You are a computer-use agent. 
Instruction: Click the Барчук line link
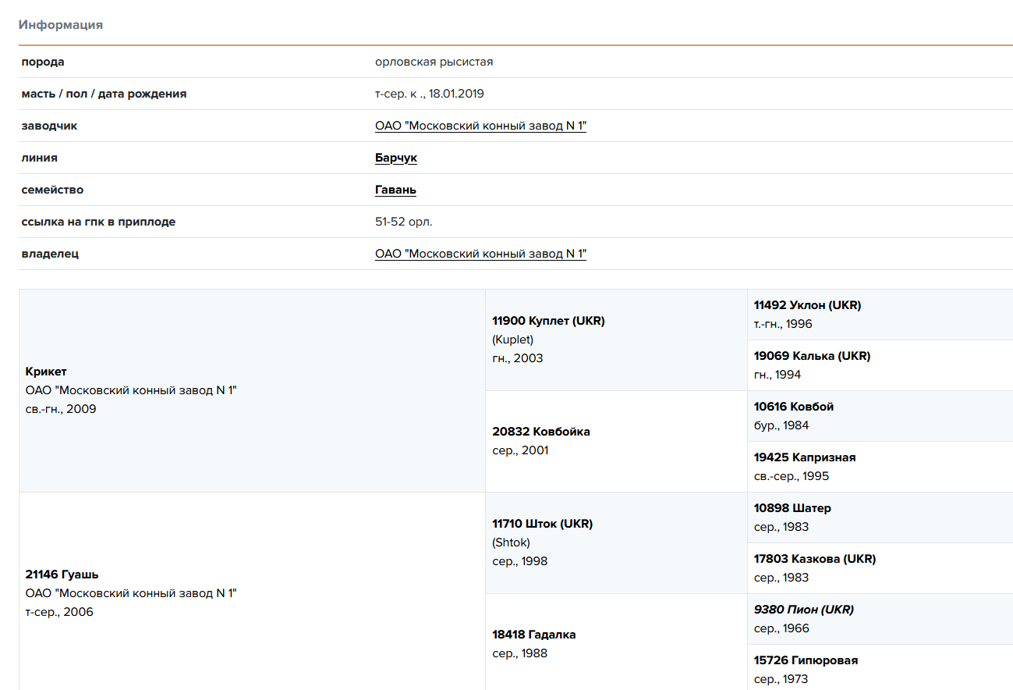(x=395, y=158)
